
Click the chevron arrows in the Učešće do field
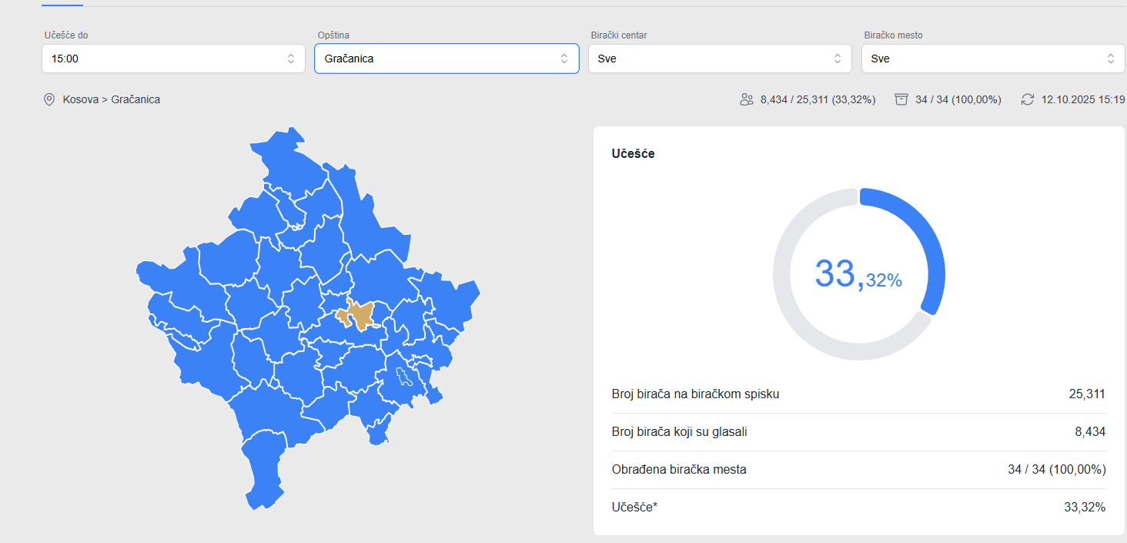(290, 59)
